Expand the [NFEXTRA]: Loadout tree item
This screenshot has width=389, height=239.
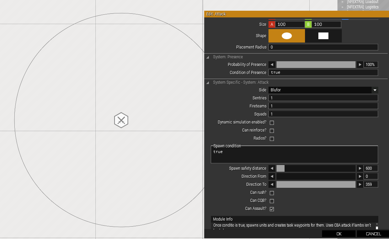[x=342, y=2]
